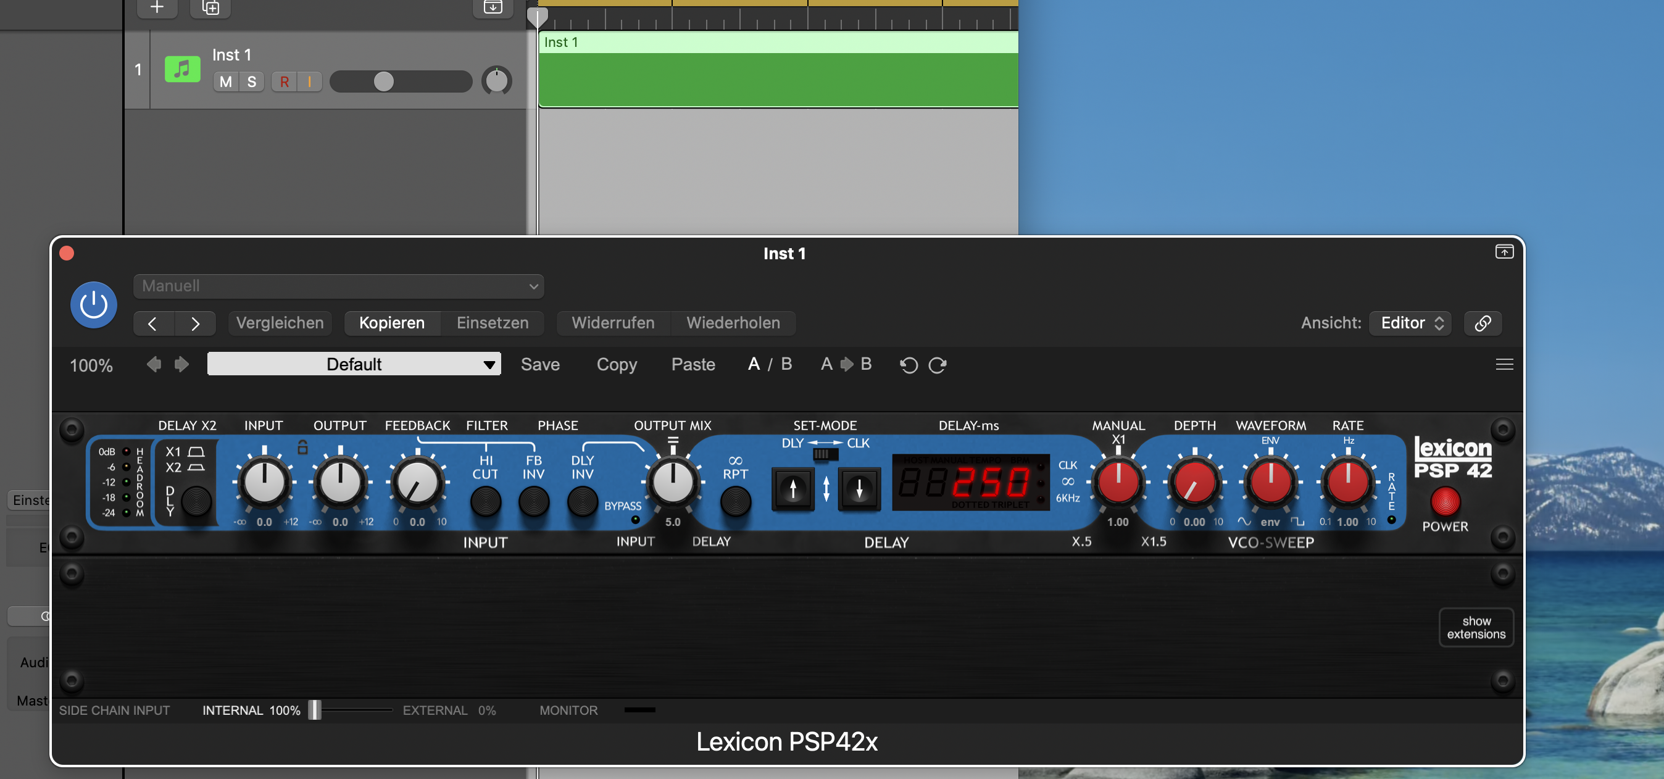Image resolution: width=1664 pixels, height=779 pixels.
Task: Click Save in the preset bar
Action: click(x=540, y=364)
